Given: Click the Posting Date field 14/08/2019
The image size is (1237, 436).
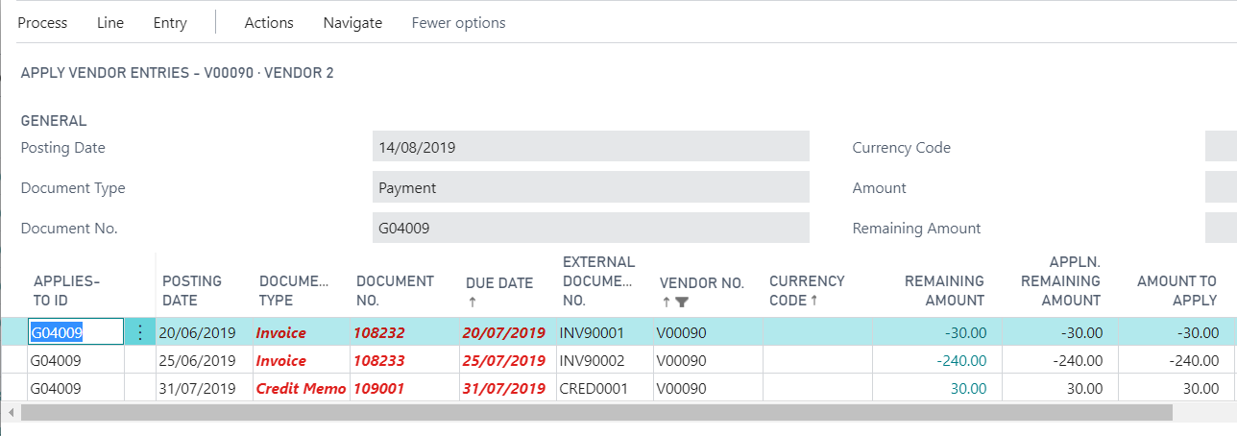Looking at the screenshot, I should (591, 147).
